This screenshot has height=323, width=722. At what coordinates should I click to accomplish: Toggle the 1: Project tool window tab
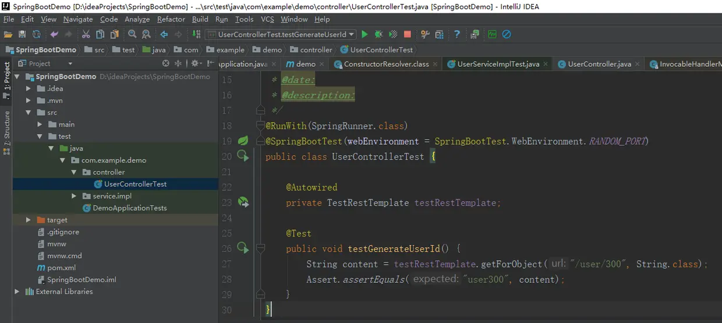[x=6, y=80]
